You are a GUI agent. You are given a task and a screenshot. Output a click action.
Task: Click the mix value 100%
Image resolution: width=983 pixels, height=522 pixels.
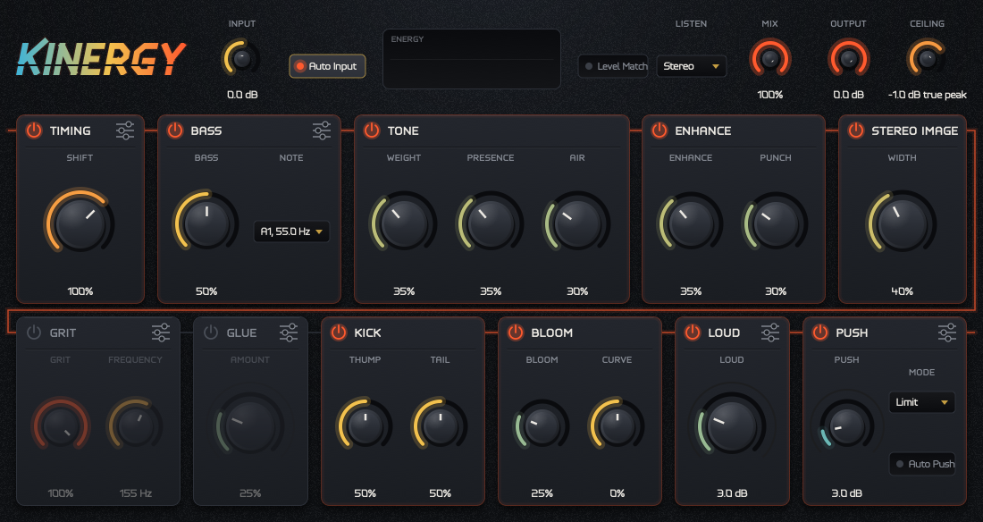tap(769, 95)
